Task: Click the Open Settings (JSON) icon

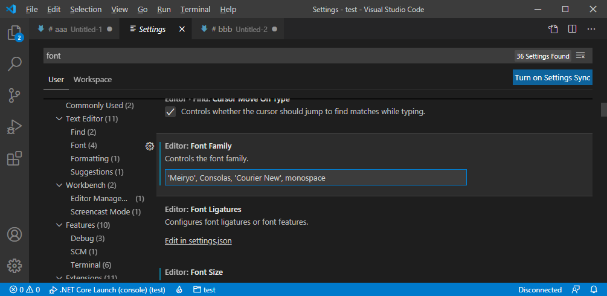Action: click(x=553, y=29)
